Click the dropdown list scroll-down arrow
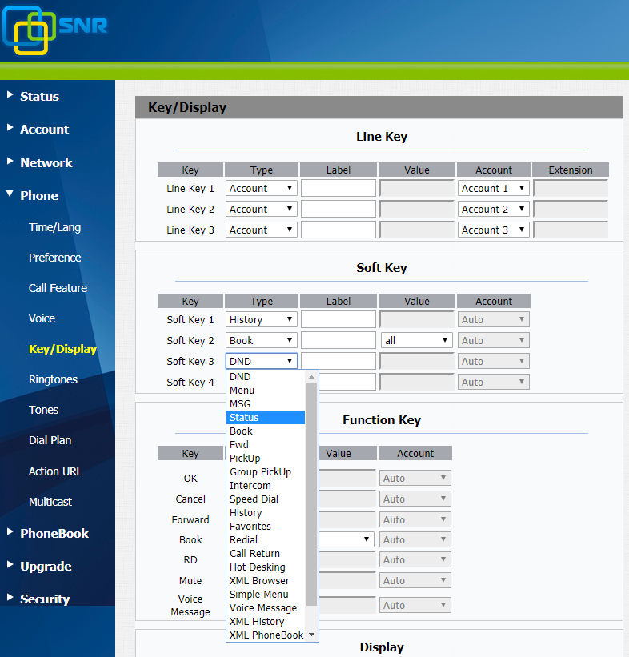The image size is (629, 657). 312,635
